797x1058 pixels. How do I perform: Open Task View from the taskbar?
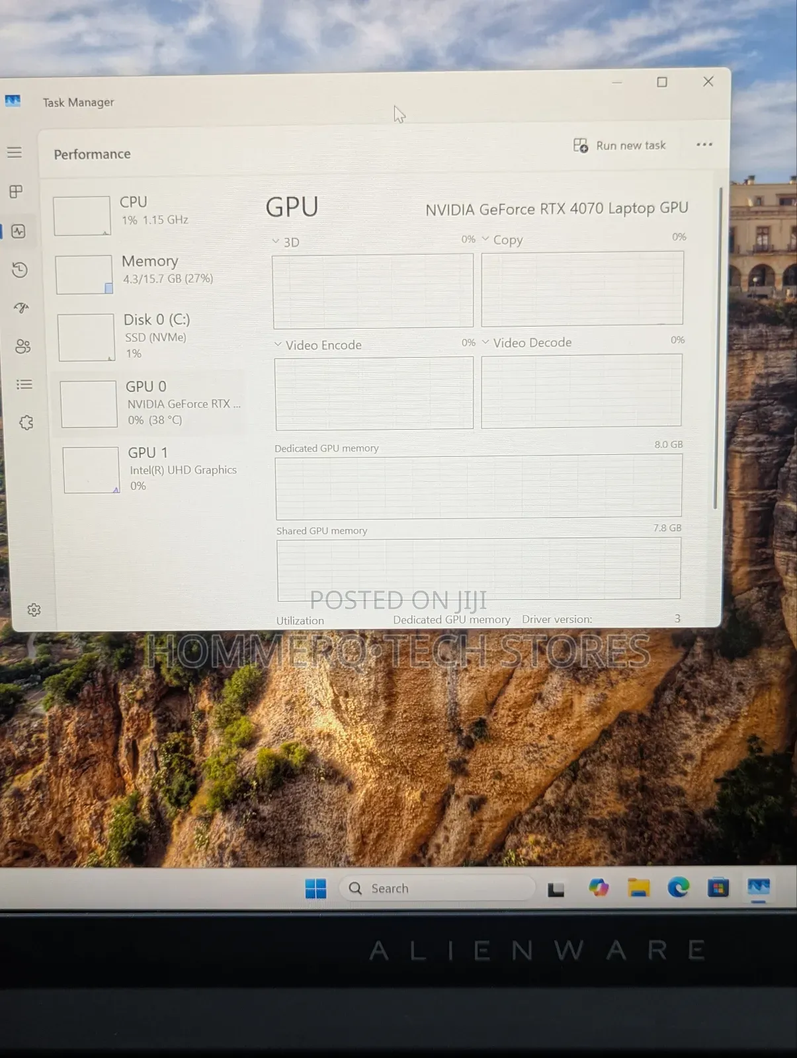(556, 889)
